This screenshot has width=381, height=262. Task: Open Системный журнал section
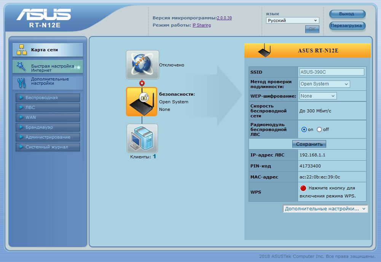[x=48, y=147]
